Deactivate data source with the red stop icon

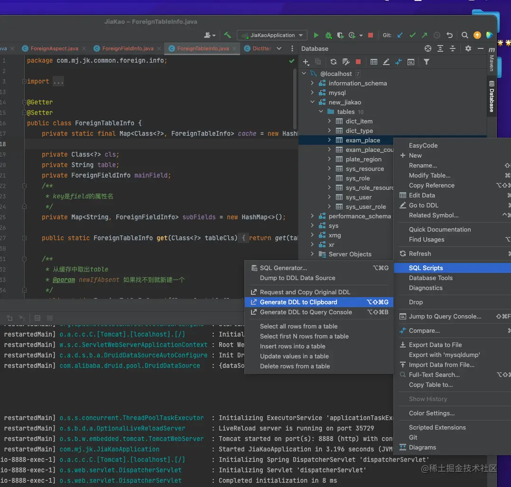pos(358,62)
